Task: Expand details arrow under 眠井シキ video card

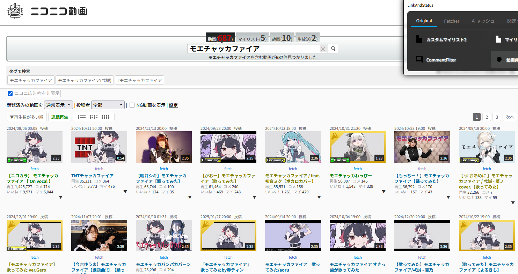Action: pyautogui.click(x=190, y=197)
